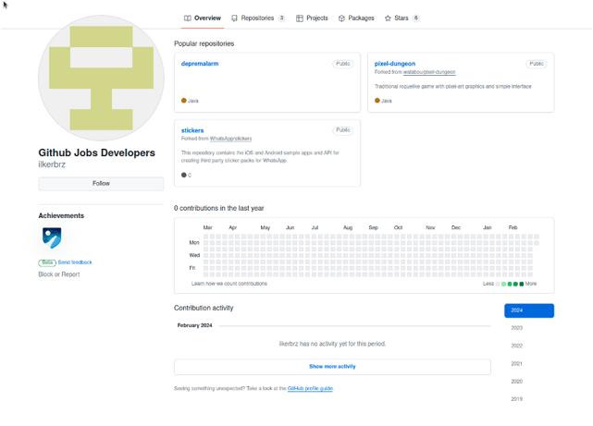The image size is (593, 426).
Task: Click the lightest green legend square
Action: tap(504, 284)
